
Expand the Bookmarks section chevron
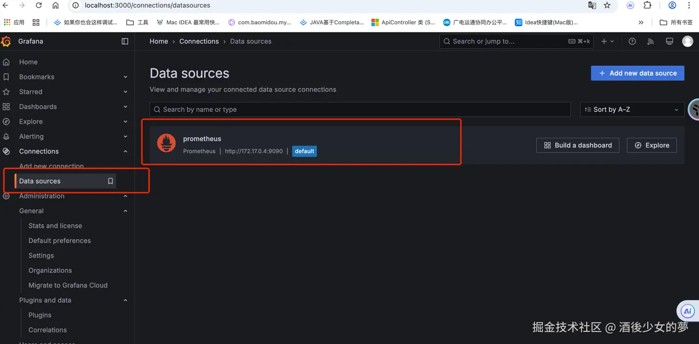pos(125,77)
